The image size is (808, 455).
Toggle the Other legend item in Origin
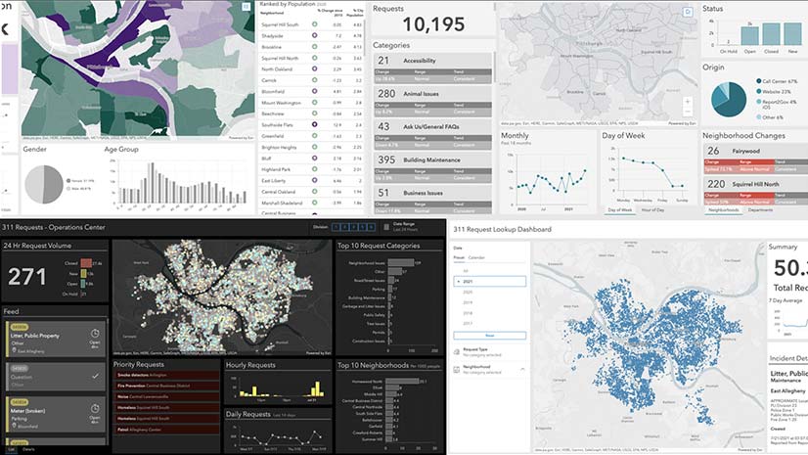770,117
